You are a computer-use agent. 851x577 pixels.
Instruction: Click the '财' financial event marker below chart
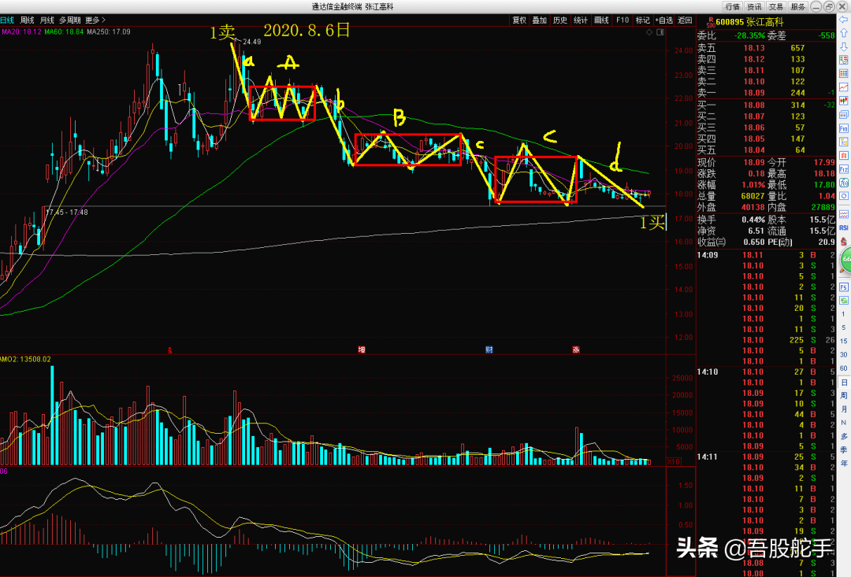coord(489,350)
